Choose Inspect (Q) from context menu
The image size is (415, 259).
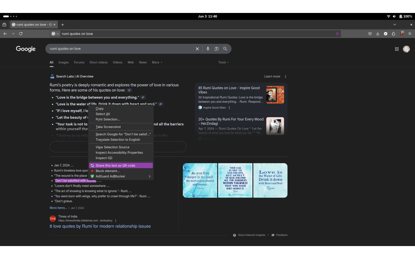point(121,158)
